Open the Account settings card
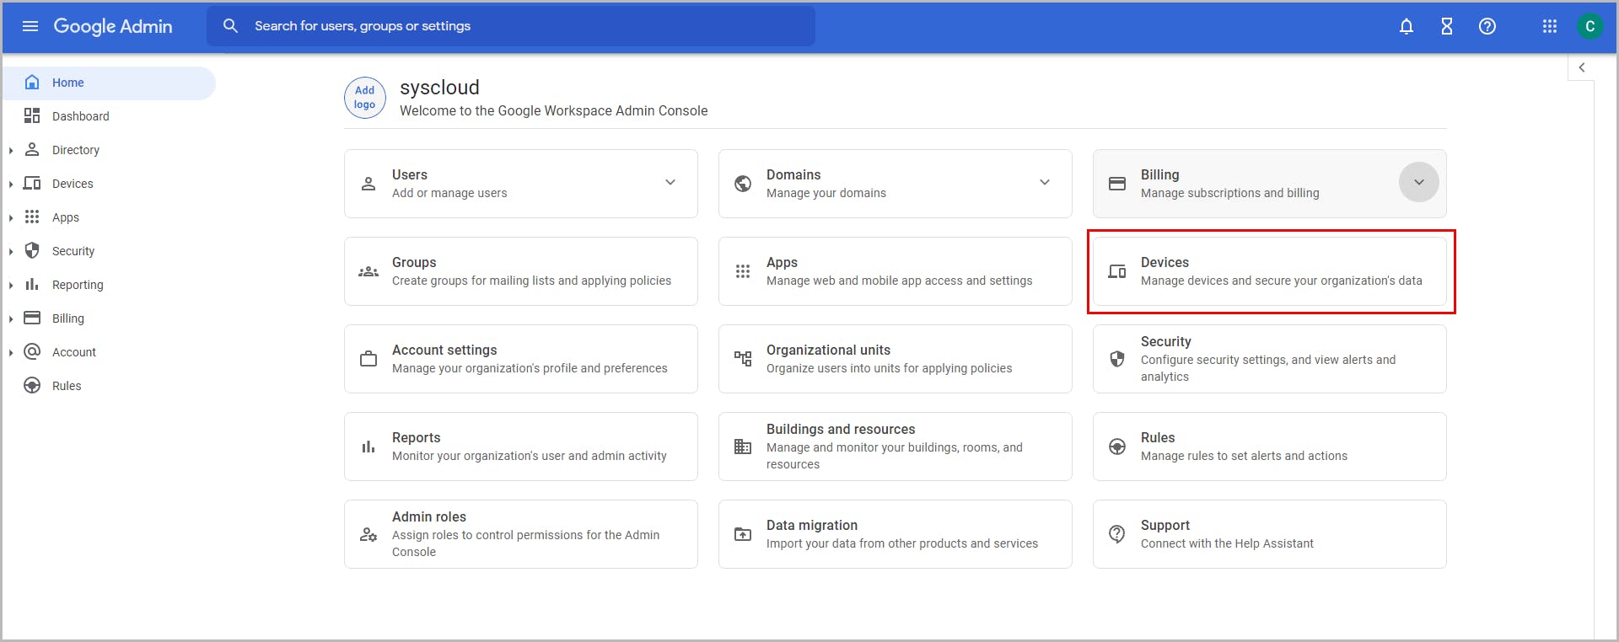1619x642 pixels. coord(521,359)
